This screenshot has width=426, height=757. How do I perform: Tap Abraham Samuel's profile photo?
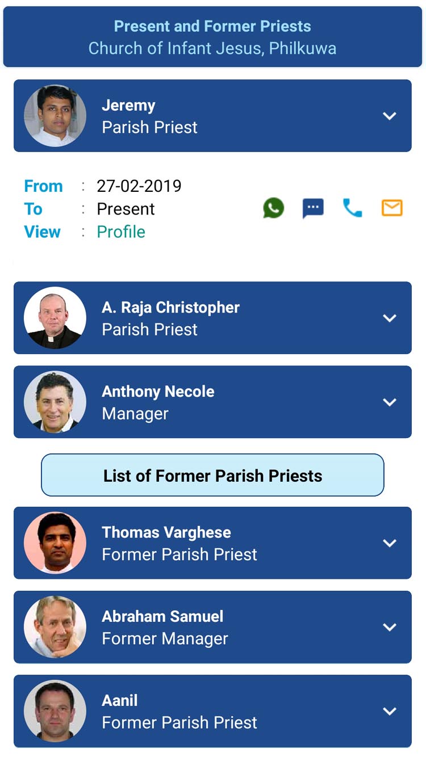coord(55,627)
